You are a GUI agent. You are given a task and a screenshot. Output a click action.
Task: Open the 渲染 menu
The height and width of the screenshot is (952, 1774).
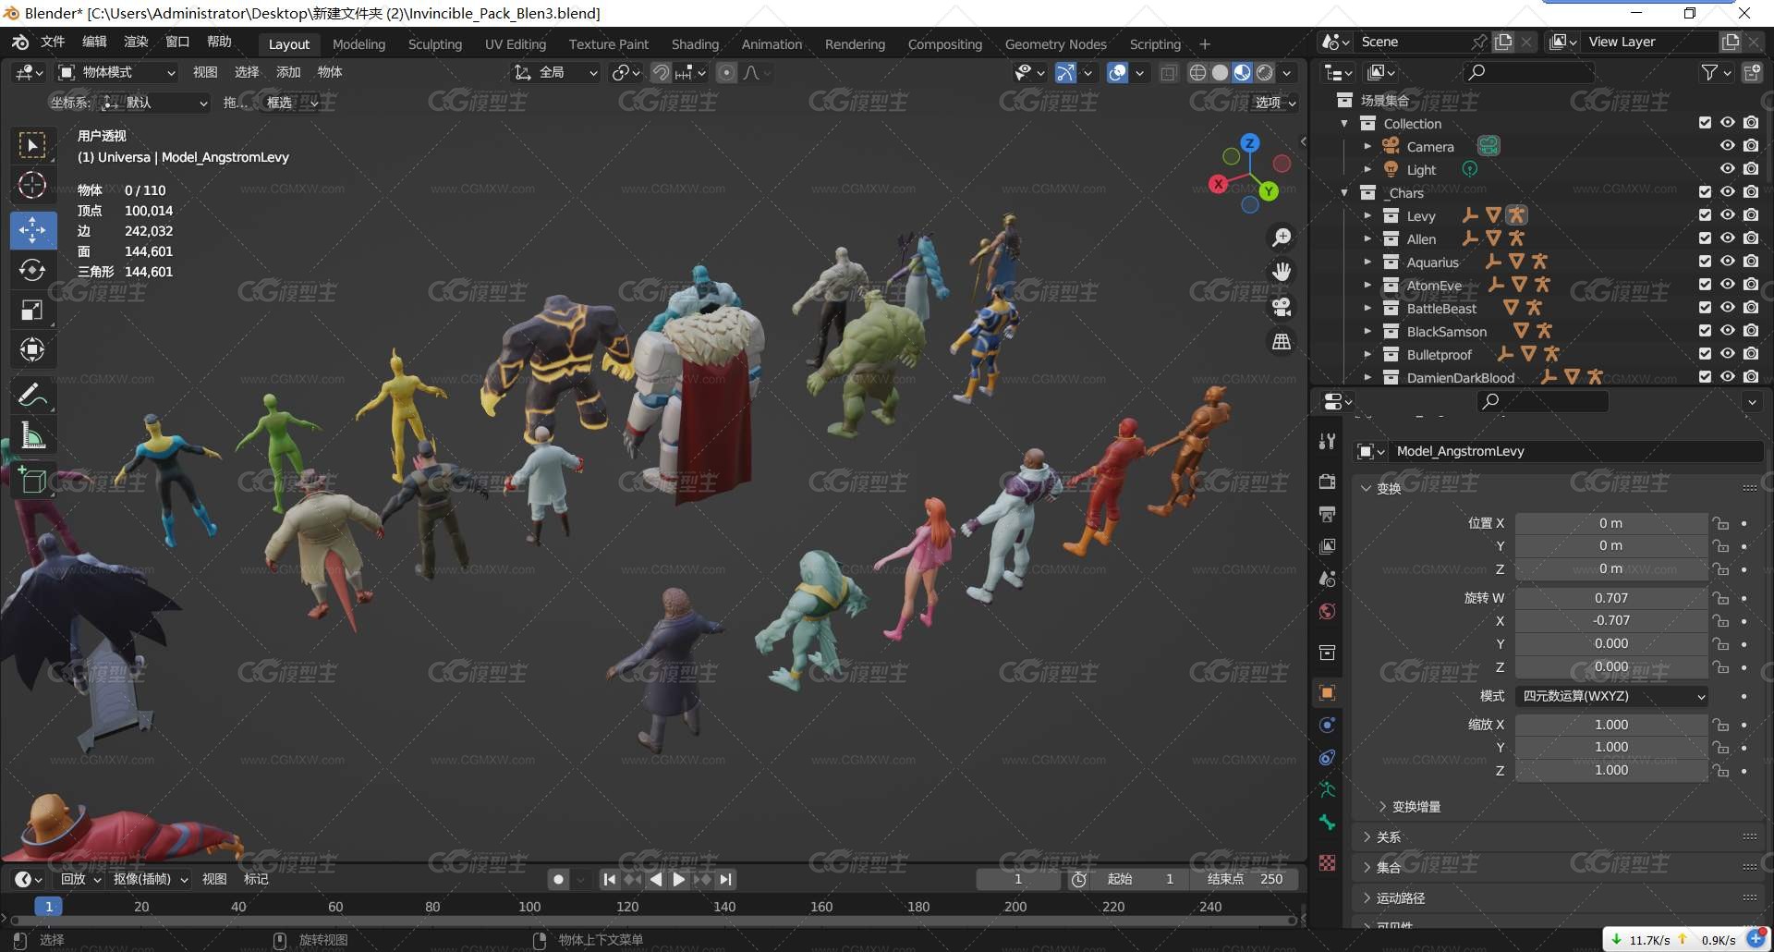[136, 43]
